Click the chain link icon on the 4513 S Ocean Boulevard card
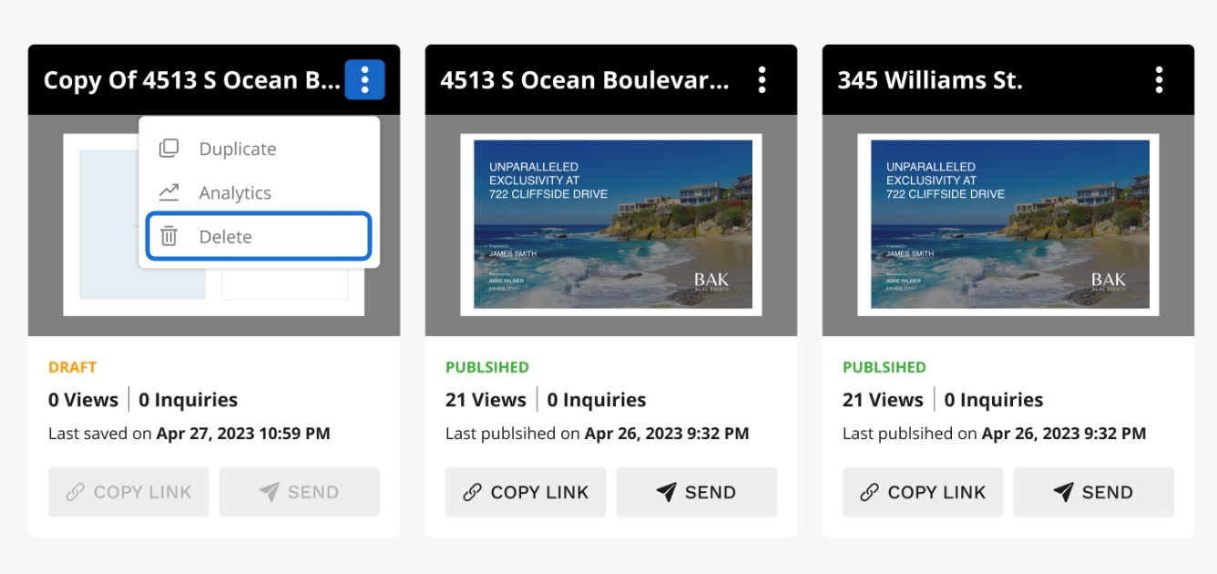Screen dimensions: 1217x574 [473, 492]
